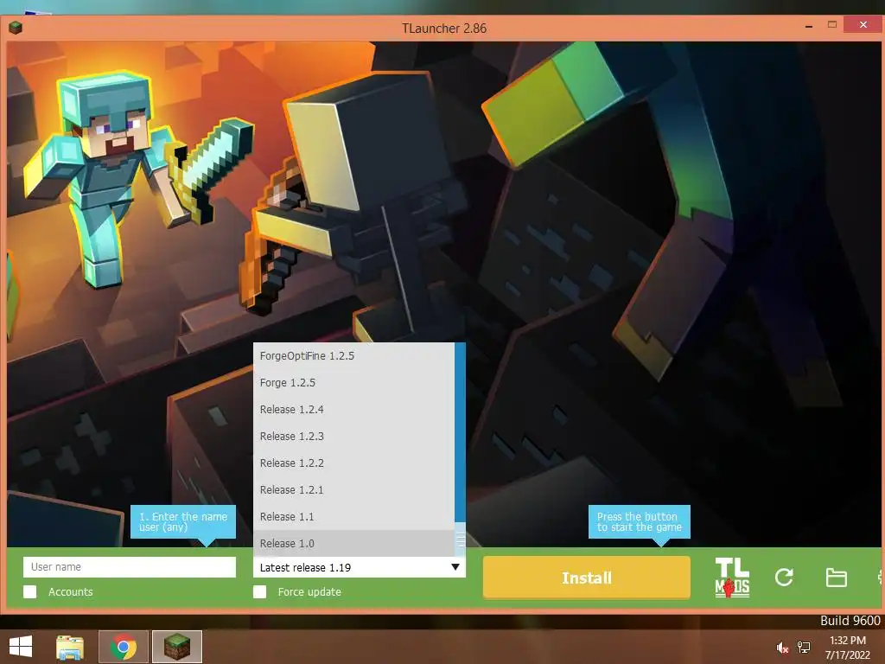Open Windows Start button
The height and width of the screenshot is (664, 885).
(x=21, y=647)
